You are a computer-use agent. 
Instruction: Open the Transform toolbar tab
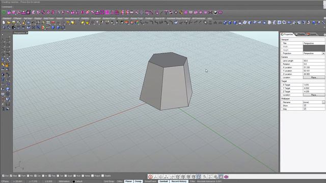(96, 18)
